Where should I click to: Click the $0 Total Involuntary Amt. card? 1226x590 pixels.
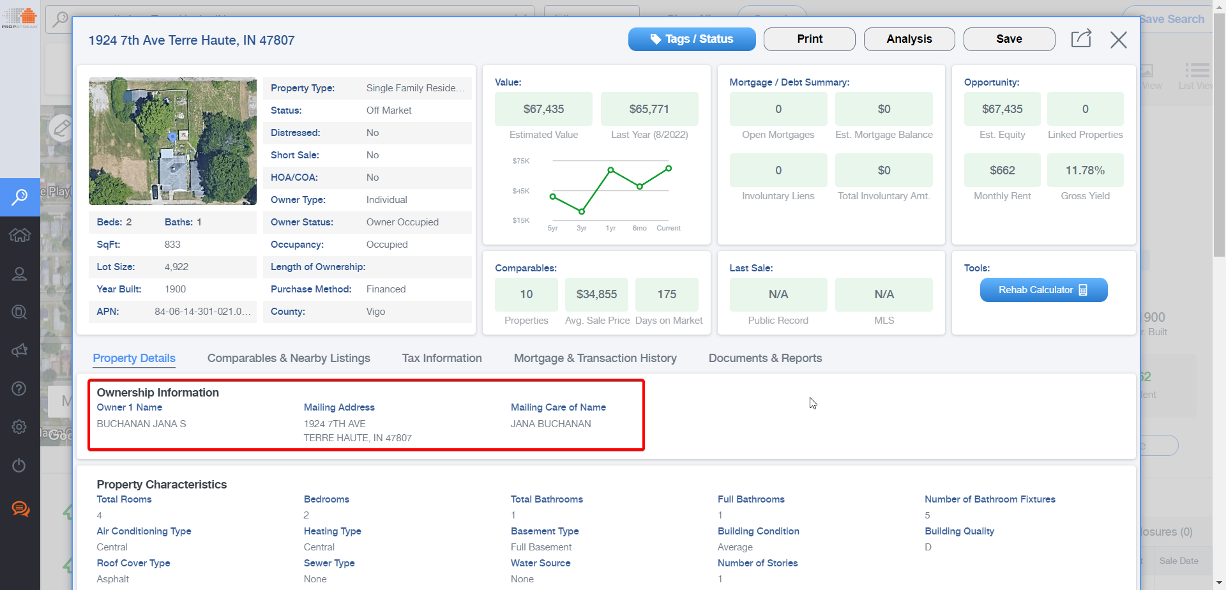coord(884,170)
